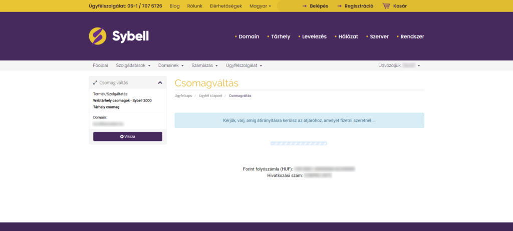Expand the Számlázás menu
Viewport: 513px width, 231px height.
(204, 65)
